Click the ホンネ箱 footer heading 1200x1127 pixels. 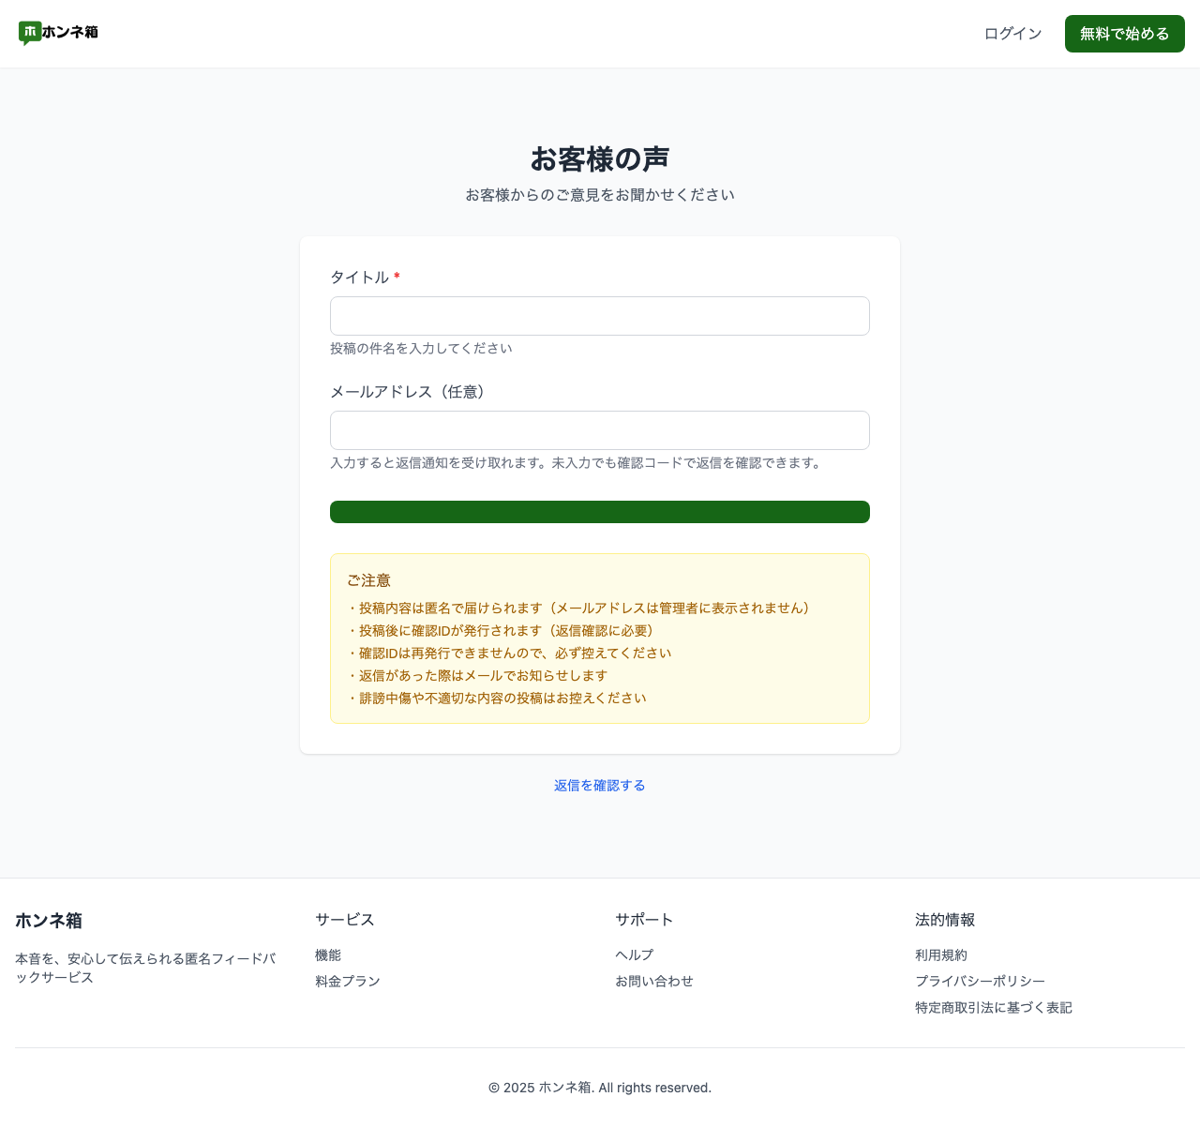pyautogui.click(x=48, y=921)
